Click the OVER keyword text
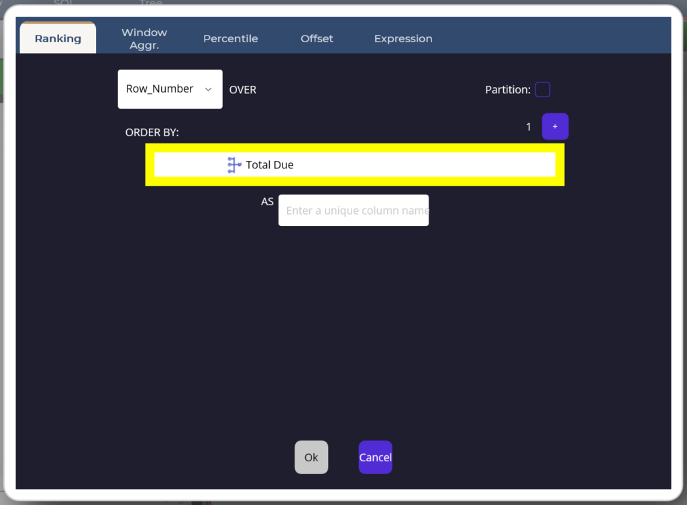Viewport: 687px width, 505px height. tap(243, 90)
